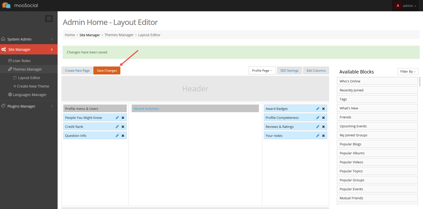The image size is (423, 209).
Task: Remove the Profile Completeness block
Action: 323,118
